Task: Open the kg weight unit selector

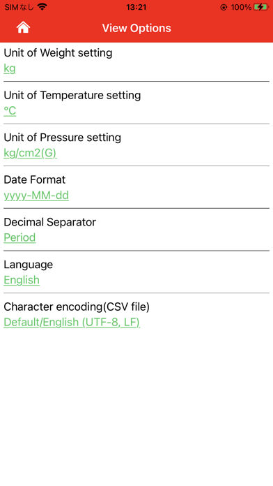Action: pyautogui.click(x=10, y=68)
